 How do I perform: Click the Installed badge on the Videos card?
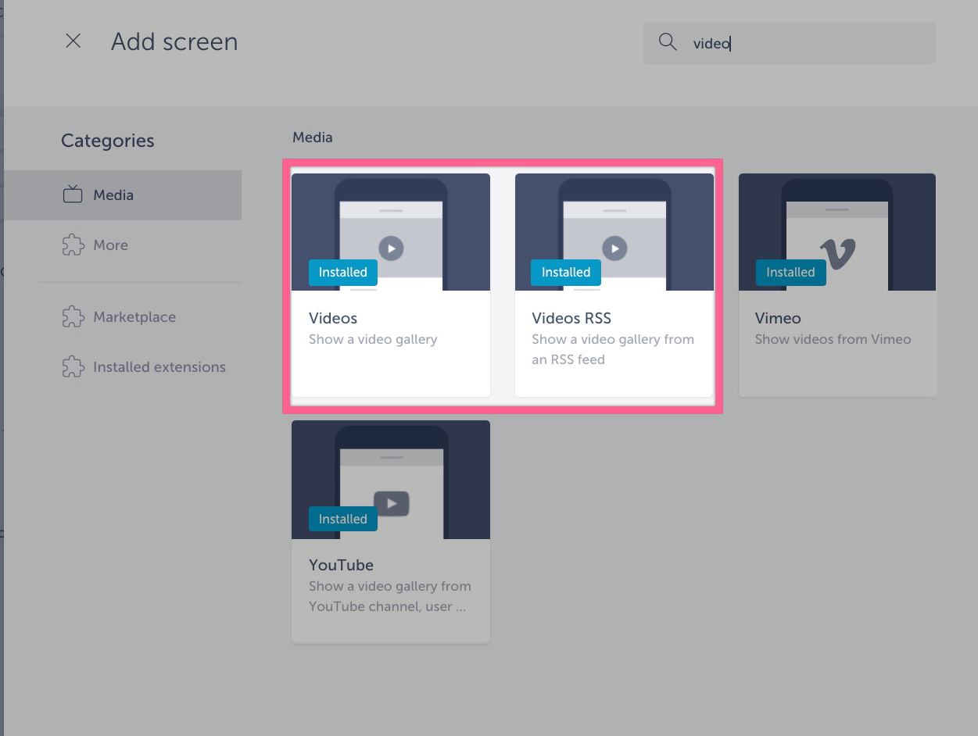click(x=342, y=272)
